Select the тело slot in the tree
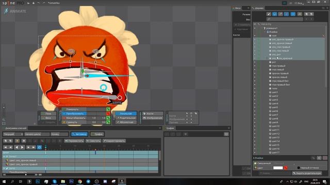The width and height of the screenshot is (330, 185). click(x=274, y=88)
